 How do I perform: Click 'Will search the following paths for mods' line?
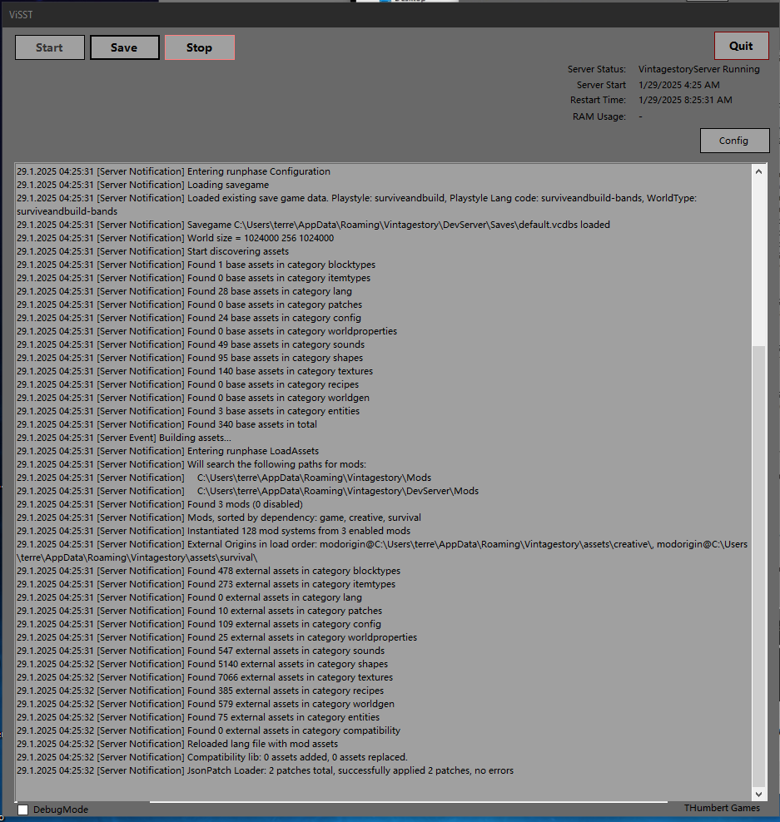(191, 464)
